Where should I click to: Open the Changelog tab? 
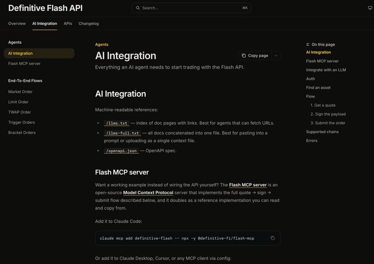click(x=89, y=23)
